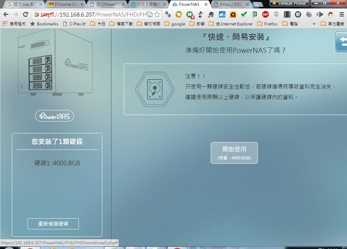Bookmark this page with the star icon
This screenshot has height=249, width=347.
pyautogui.click(x=157, y=14)
